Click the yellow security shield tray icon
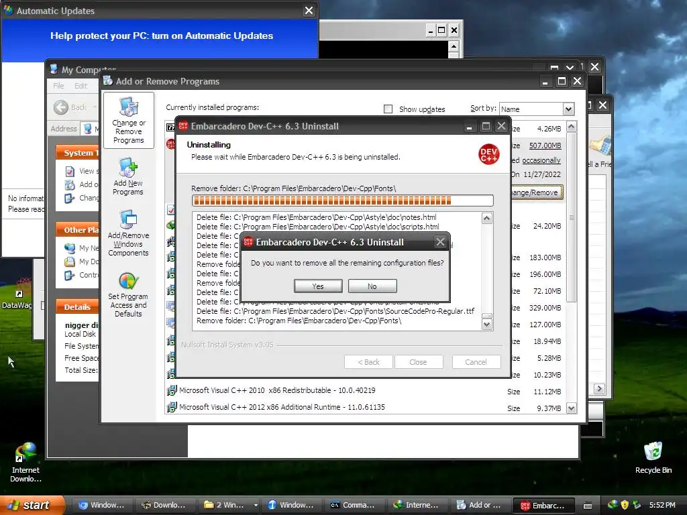Image resolution: width=687 pixels, height=515 pixels. [x=625, y=505]
